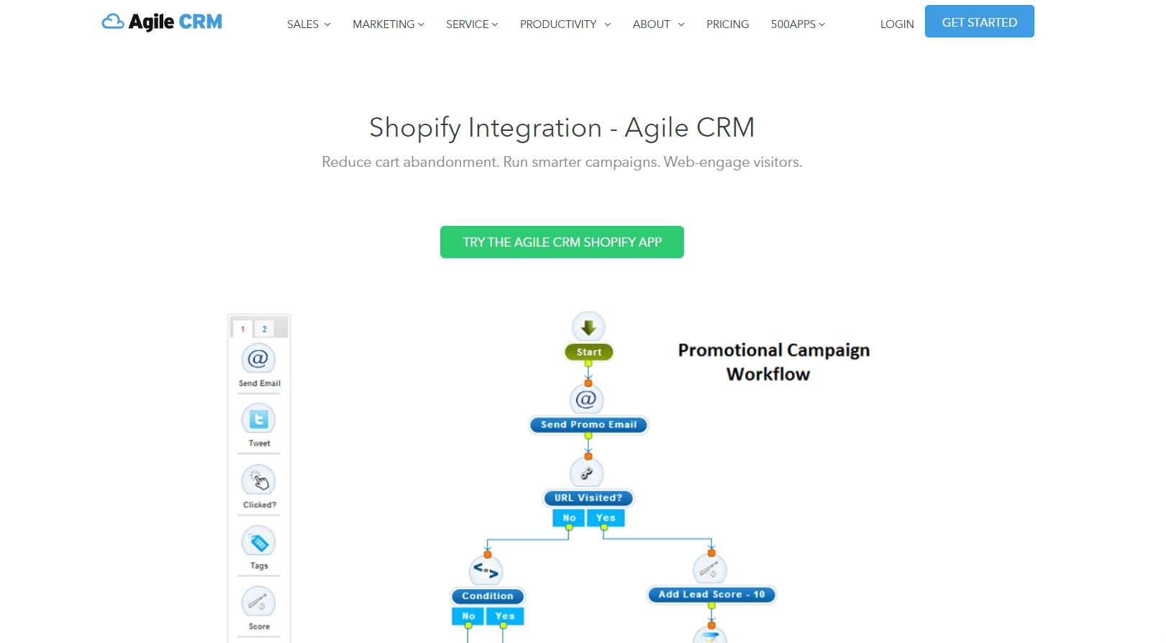The height and width of the screenshot is (643, 1166).
Task: Click the green Start arrow icon
Action: (x=588, y=327)
